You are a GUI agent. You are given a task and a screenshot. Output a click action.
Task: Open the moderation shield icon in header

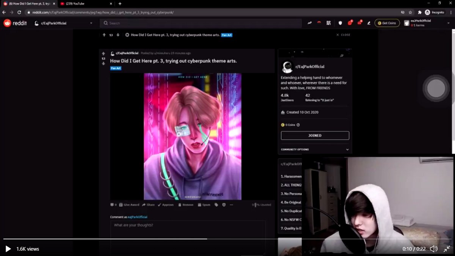coord(340,23)
